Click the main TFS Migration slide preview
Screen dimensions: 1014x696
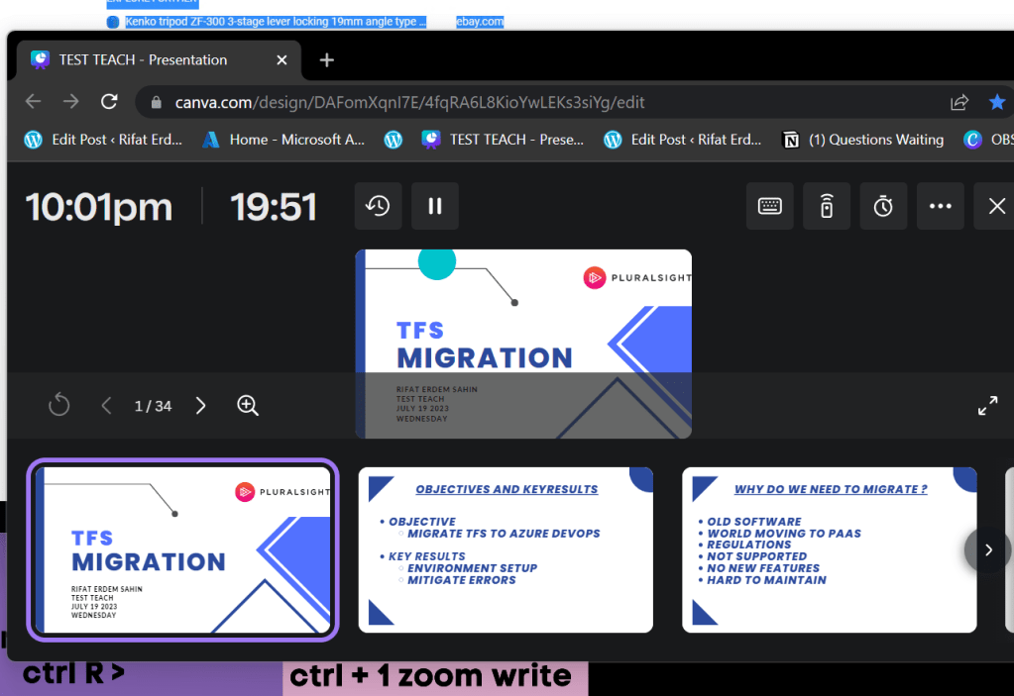point(523,345)
